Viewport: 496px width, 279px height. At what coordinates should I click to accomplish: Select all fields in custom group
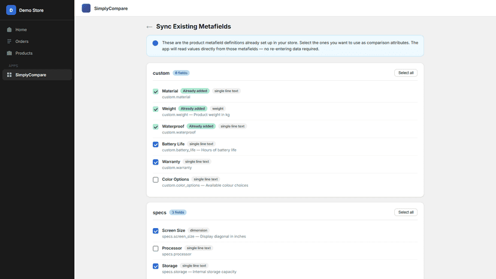coord(406,73)
